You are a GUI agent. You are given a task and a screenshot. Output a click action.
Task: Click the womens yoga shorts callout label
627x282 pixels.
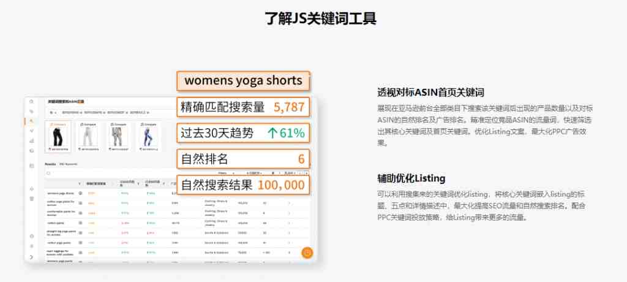(243, 80)
